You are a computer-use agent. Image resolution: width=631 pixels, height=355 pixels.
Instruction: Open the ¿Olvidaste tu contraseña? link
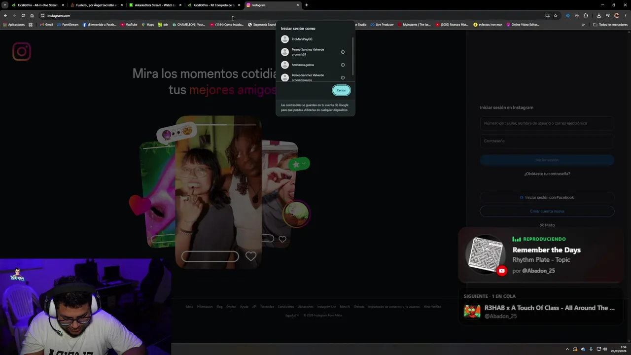pos(547,174)
